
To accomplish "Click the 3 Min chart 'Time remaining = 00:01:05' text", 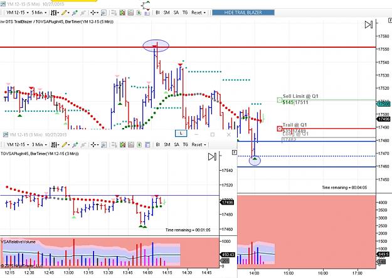I will (x=188, y=230).
